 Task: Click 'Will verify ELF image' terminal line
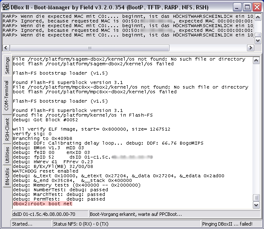coord(92,129)
